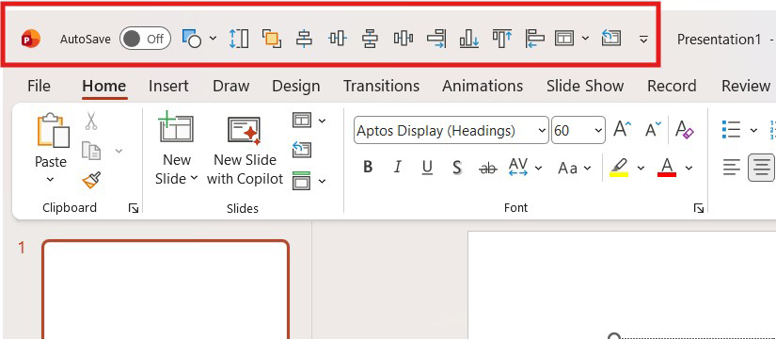Click the Layout icon in Slides group

[301, 121]
